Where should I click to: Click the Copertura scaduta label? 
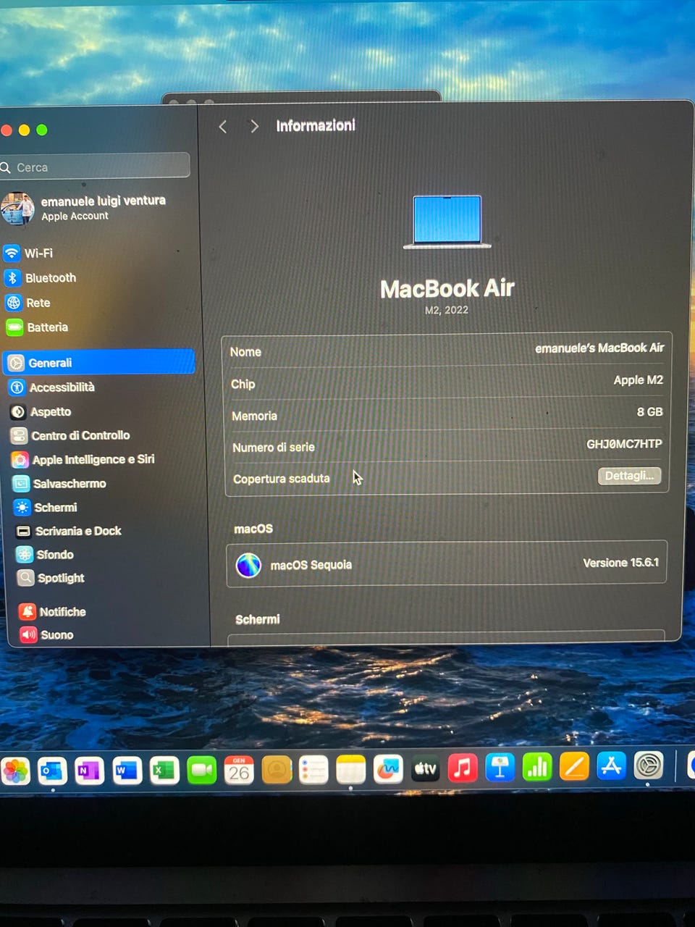[282, 479]
